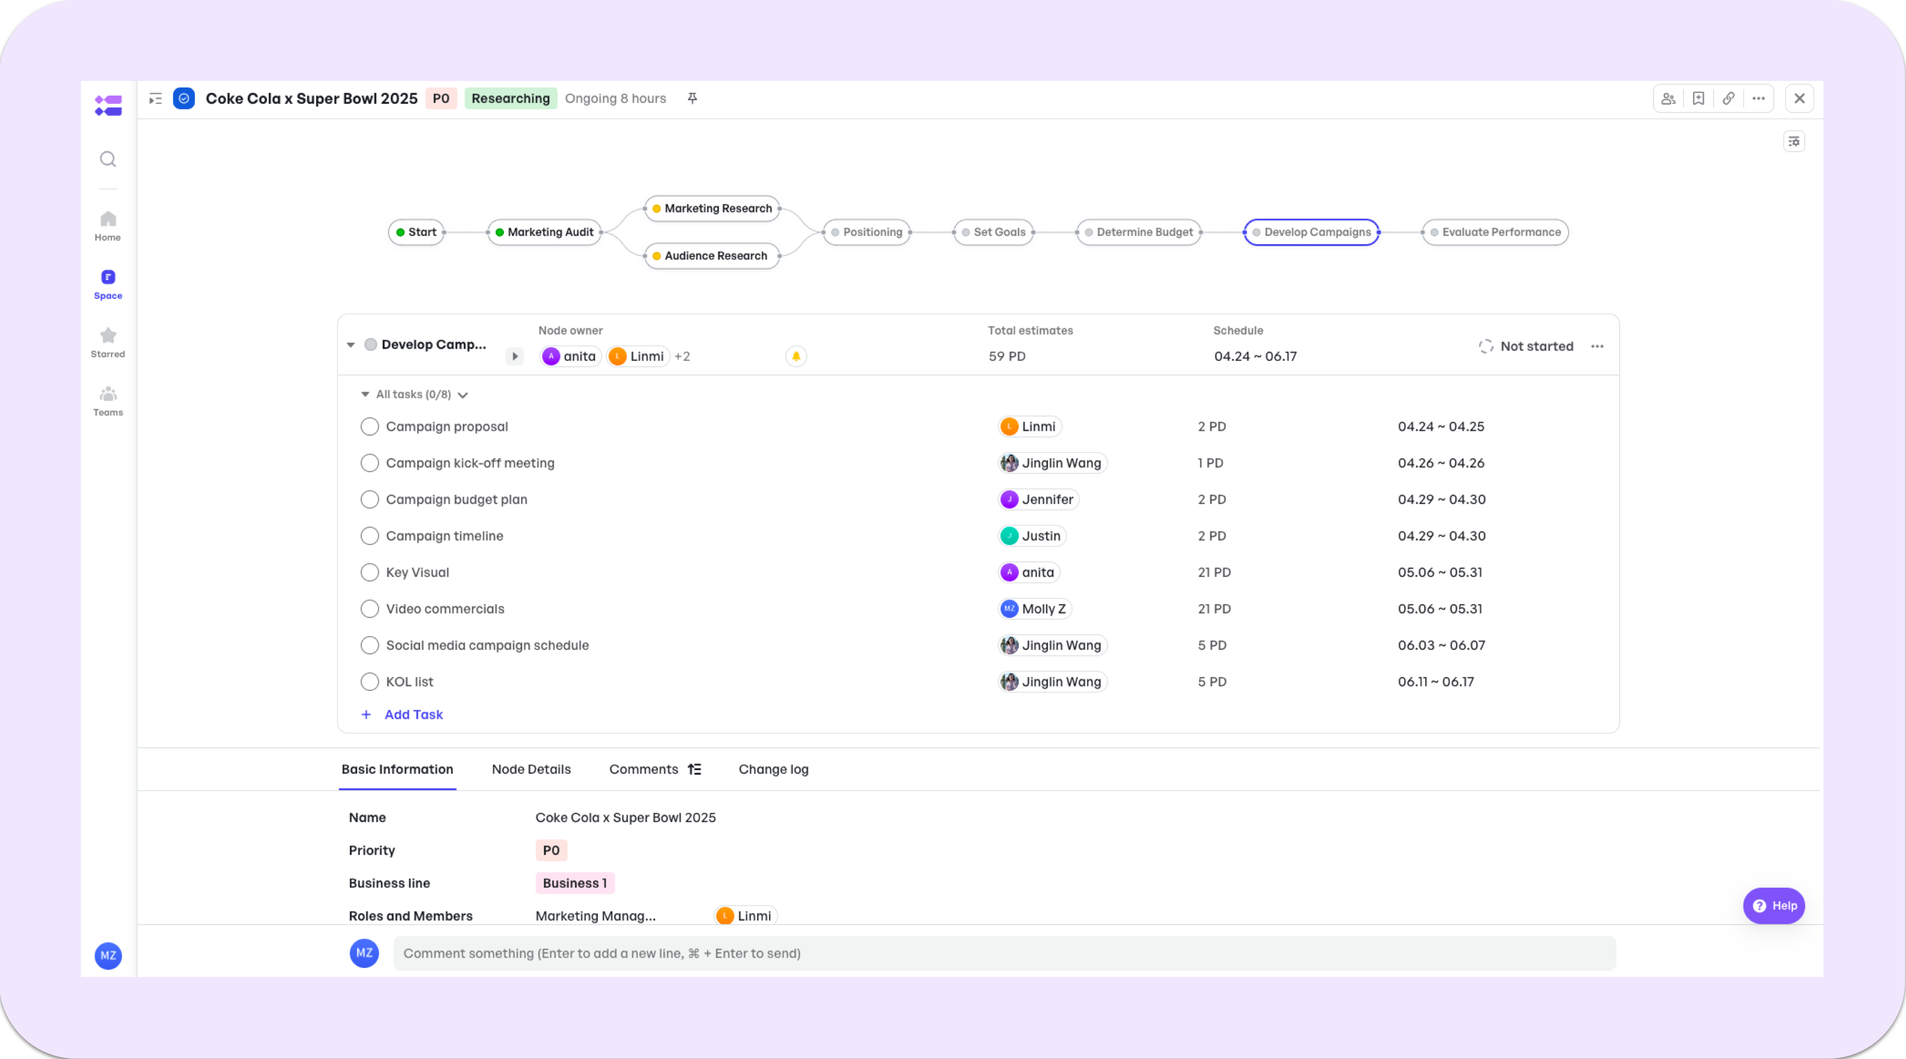1906x1059 pixels.
Task: Open Teams in the sidebar
Action: pos(108,401)
